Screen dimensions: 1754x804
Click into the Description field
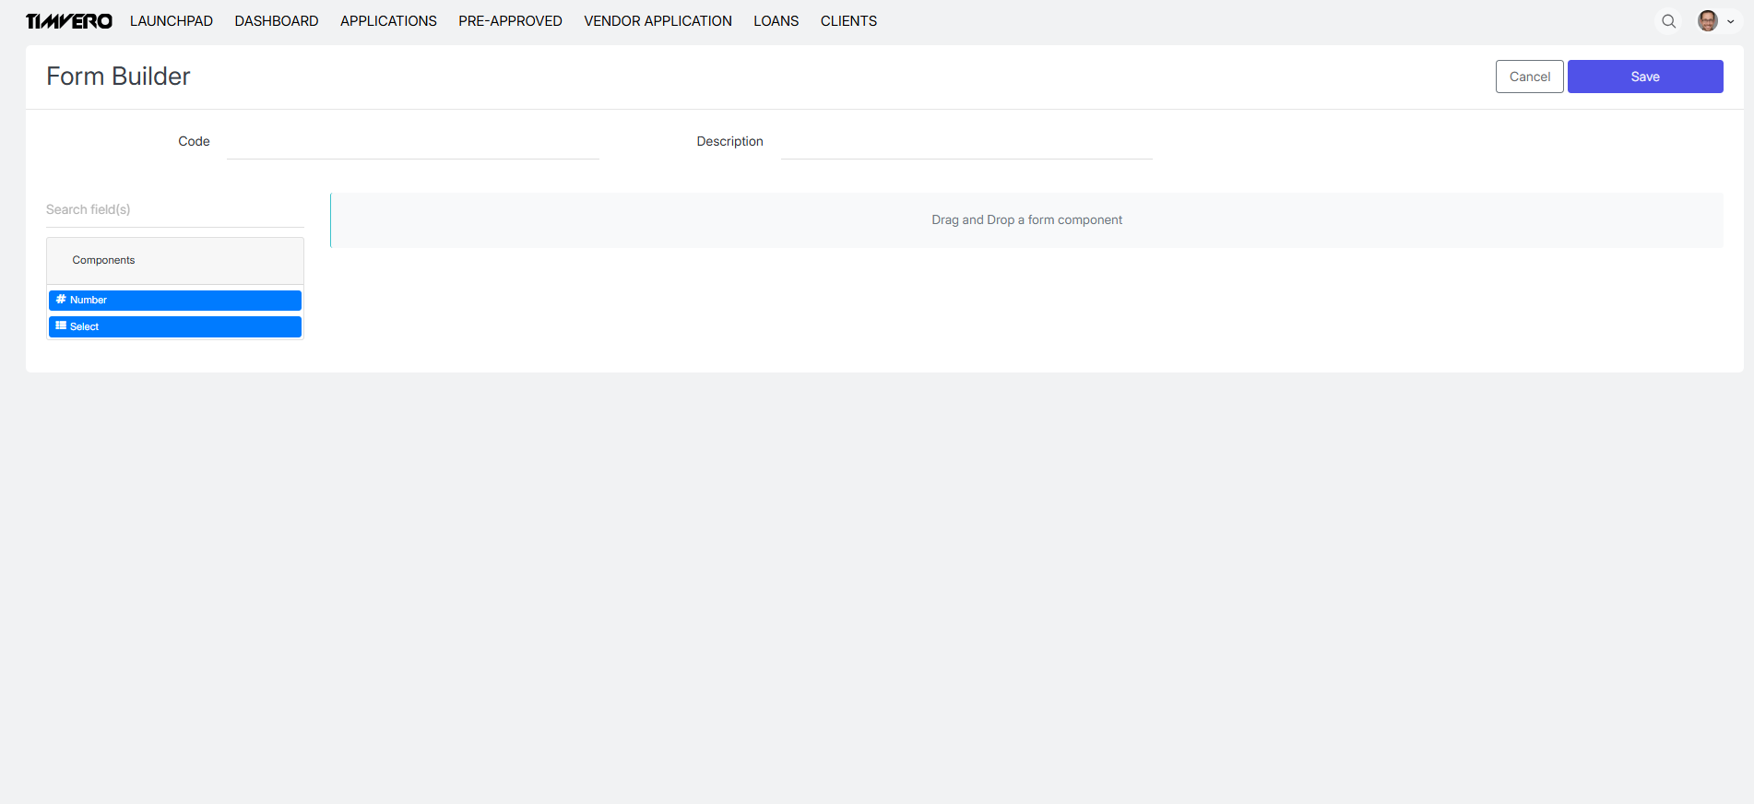(x=966, y=143)
